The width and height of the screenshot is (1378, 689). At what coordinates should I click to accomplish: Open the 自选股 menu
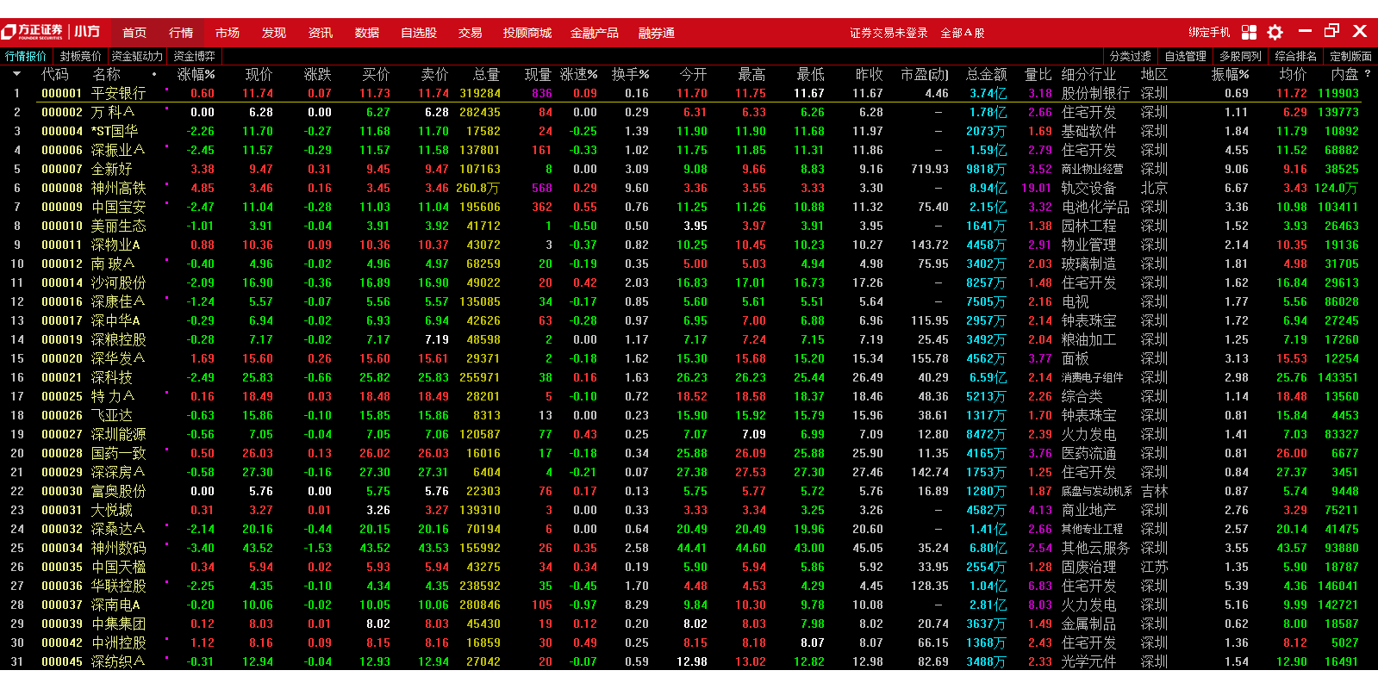click(x=419, y=33)
